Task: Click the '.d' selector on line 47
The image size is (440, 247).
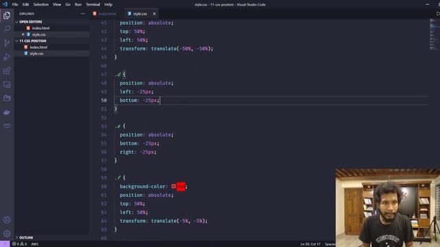Action: coord(118,74)
